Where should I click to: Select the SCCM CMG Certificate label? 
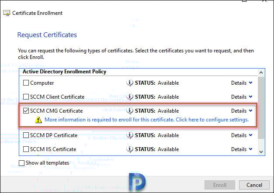56,111
